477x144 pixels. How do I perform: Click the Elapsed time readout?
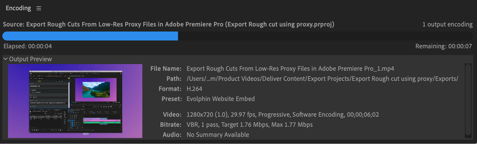[28, 46]
